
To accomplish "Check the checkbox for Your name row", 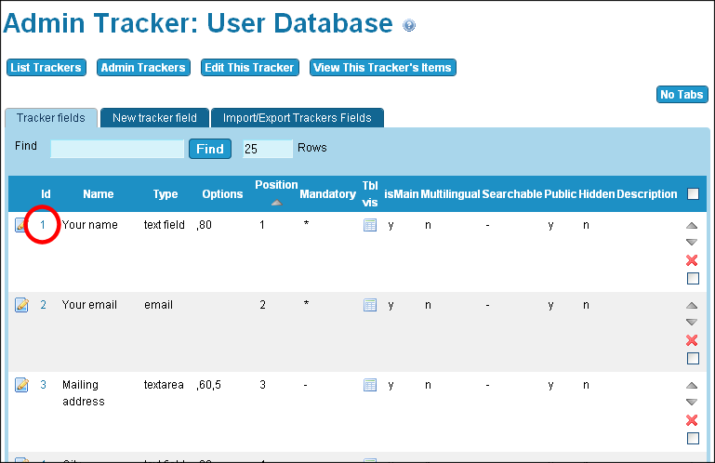I will pyautogui.click(x=693, y=278).
